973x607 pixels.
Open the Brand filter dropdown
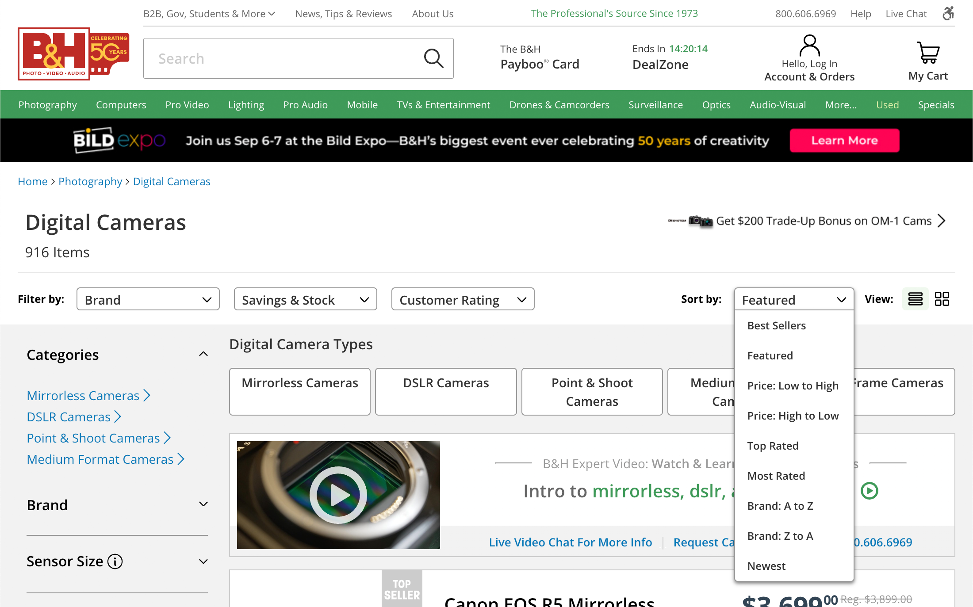click(x=148, y=299)
